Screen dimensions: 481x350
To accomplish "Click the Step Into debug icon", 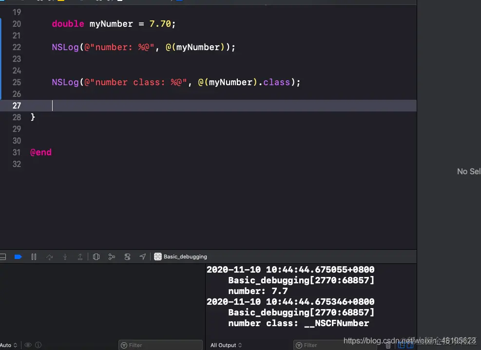I will coord(65,257).
